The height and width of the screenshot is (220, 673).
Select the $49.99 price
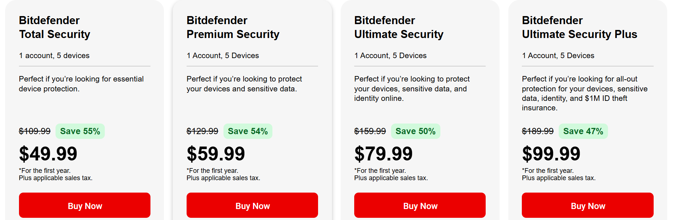coord(48,154)
